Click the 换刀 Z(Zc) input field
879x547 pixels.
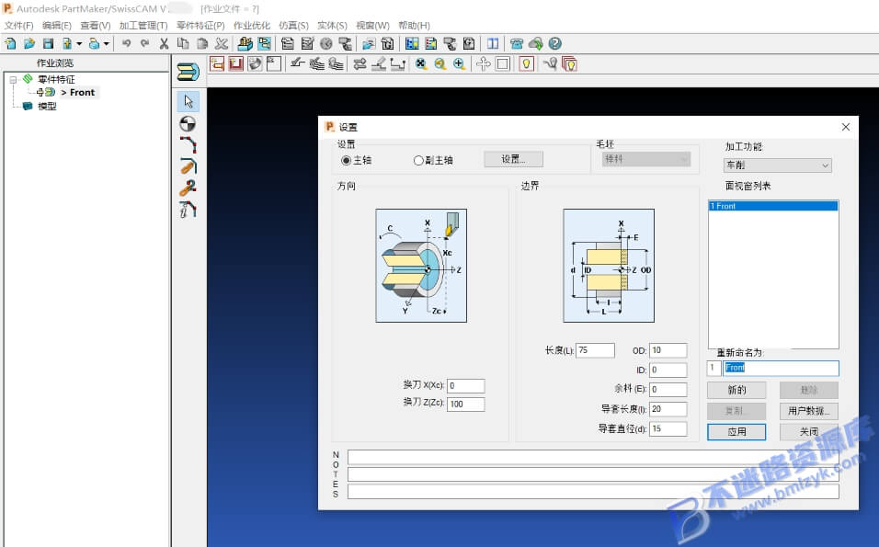pyautogui.click(x=466, y=405)
